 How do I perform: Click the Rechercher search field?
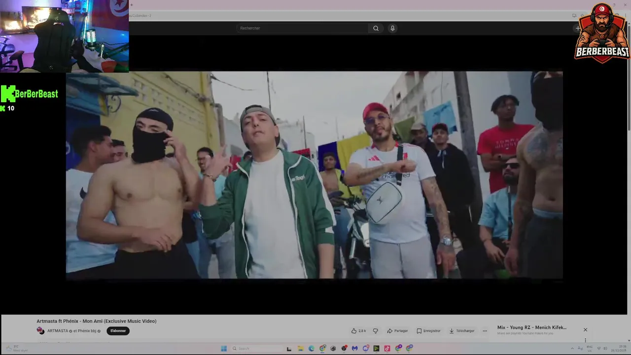[x=303, y=28]
